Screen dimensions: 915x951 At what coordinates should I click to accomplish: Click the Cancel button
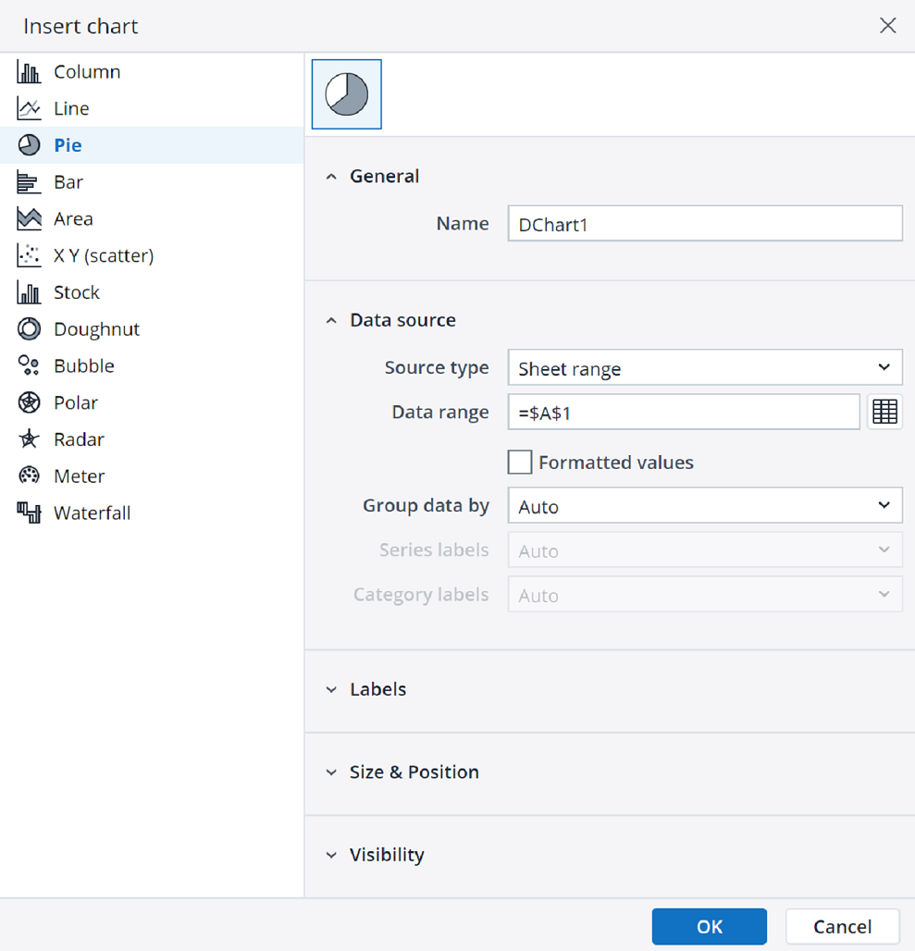pos(842,926)
